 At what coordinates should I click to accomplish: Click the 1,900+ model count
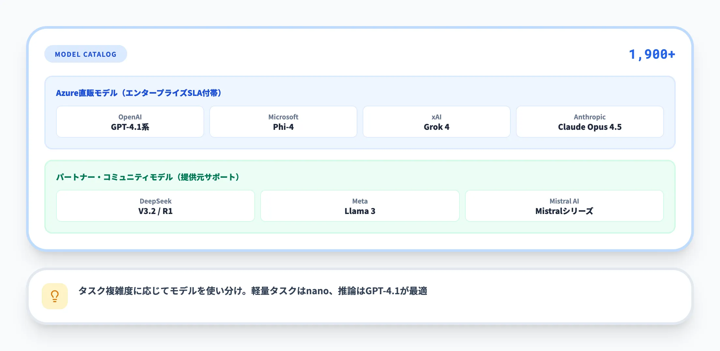pos(652,54)
